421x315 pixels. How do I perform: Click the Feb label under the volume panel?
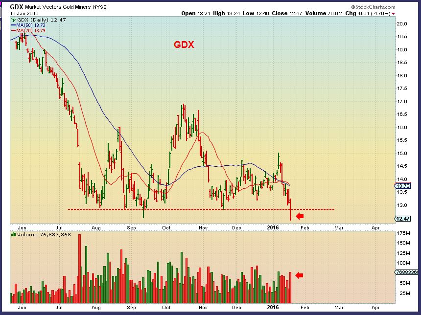tap(305, 308)
